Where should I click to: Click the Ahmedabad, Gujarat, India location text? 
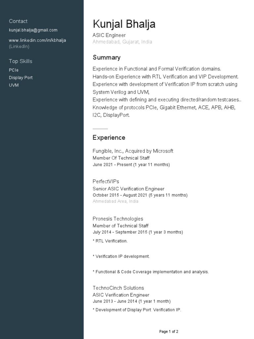click(x=122, y=42)
